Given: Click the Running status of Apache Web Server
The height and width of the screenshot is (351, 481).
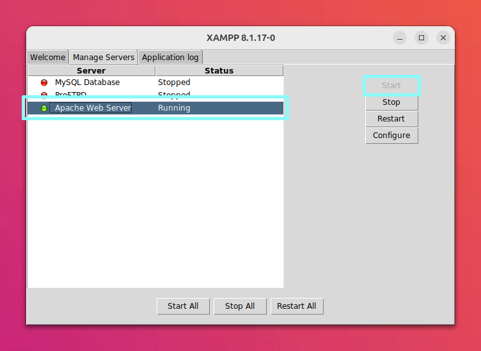Looking at the screenshot, I should tap(174, 108).
